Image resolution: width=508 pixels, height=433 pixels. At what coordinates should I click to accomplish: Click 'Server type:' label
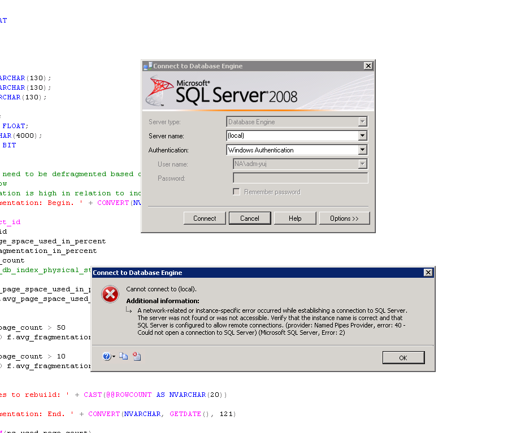coord(164,122)
